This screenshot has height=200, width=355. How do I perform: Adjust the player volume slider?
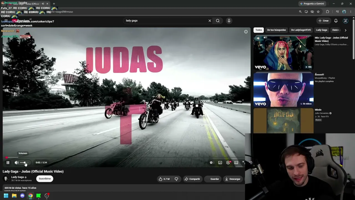(24, 162)
